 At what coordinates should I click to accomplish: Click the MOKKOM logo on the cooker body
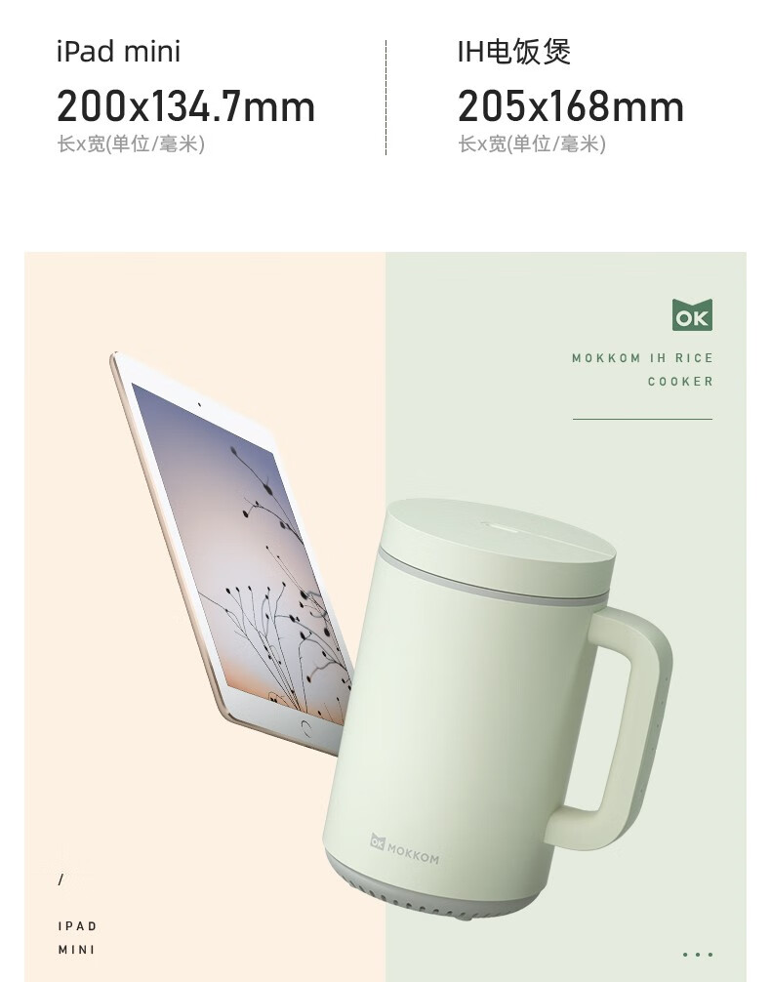coord(405,850)
